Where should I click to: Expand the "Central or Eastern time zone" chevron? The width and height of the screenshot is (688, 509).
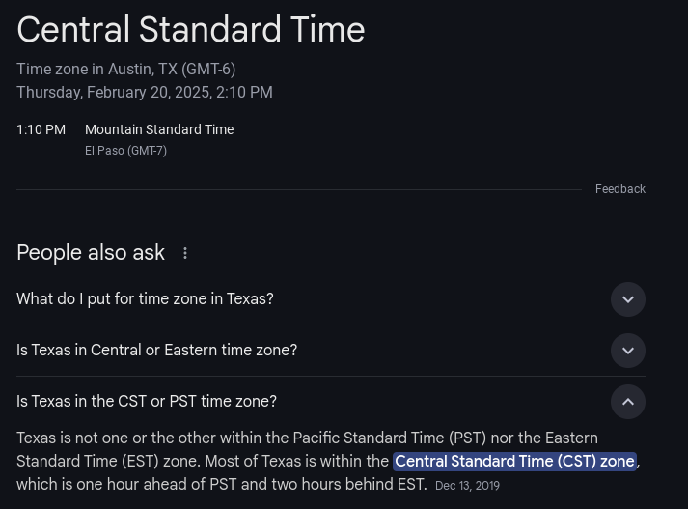click(x=628, y=351)
